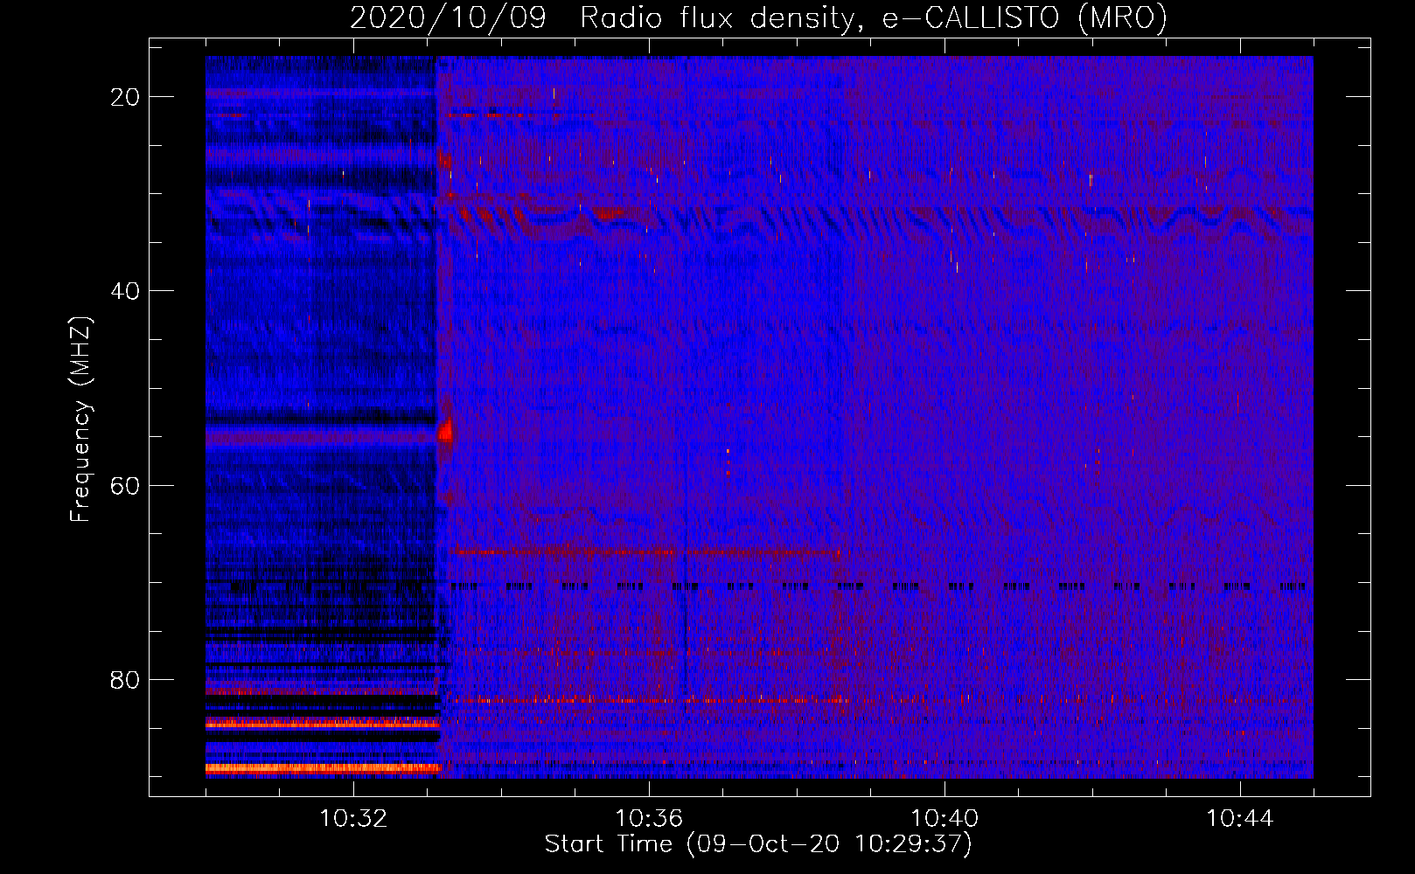Click the 10:32 time tick label
Viewport: 1415px width, 874px height.
coord(353,819)
